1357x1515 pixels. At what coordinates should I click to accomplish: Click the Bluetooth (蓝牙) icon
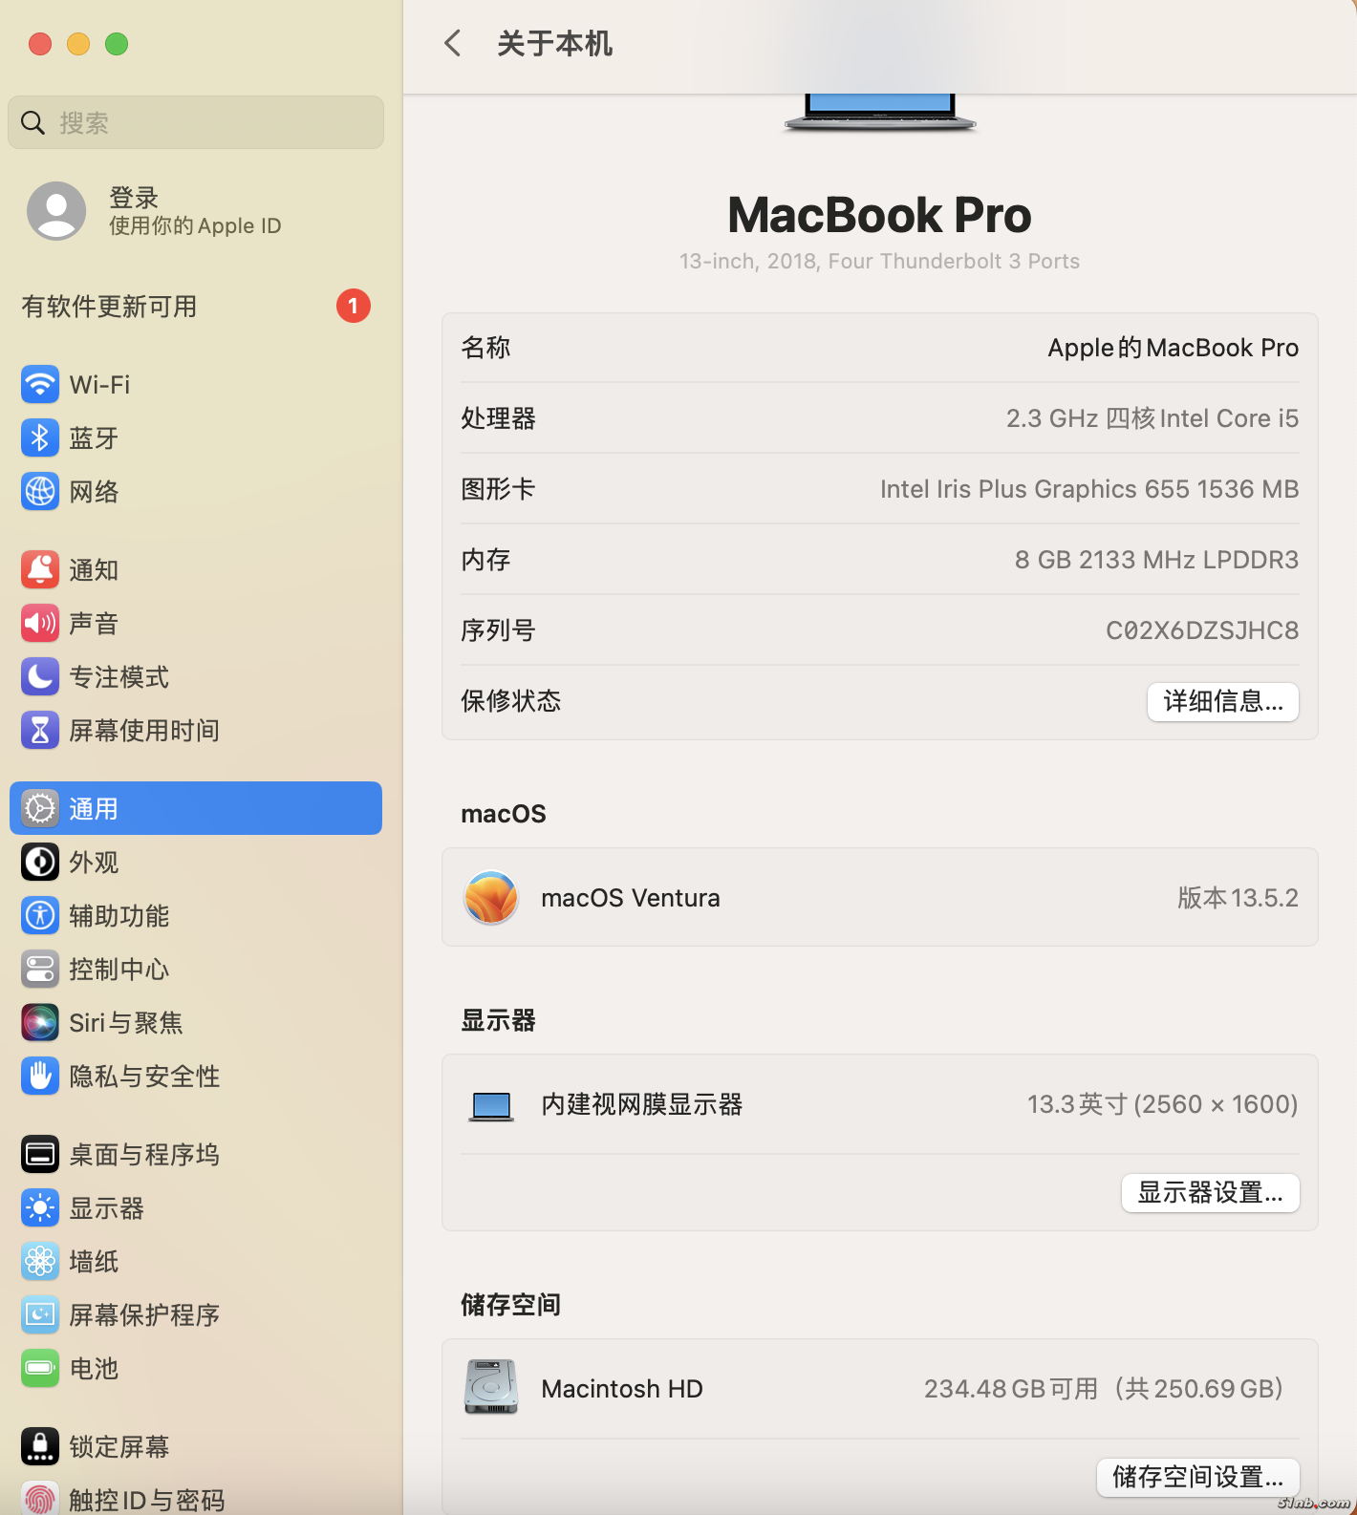pyautogui.click(x=40, y=437)
